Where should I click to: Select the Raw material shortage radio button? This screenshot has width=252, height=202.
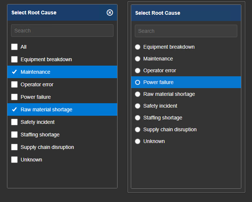(137, 94)
